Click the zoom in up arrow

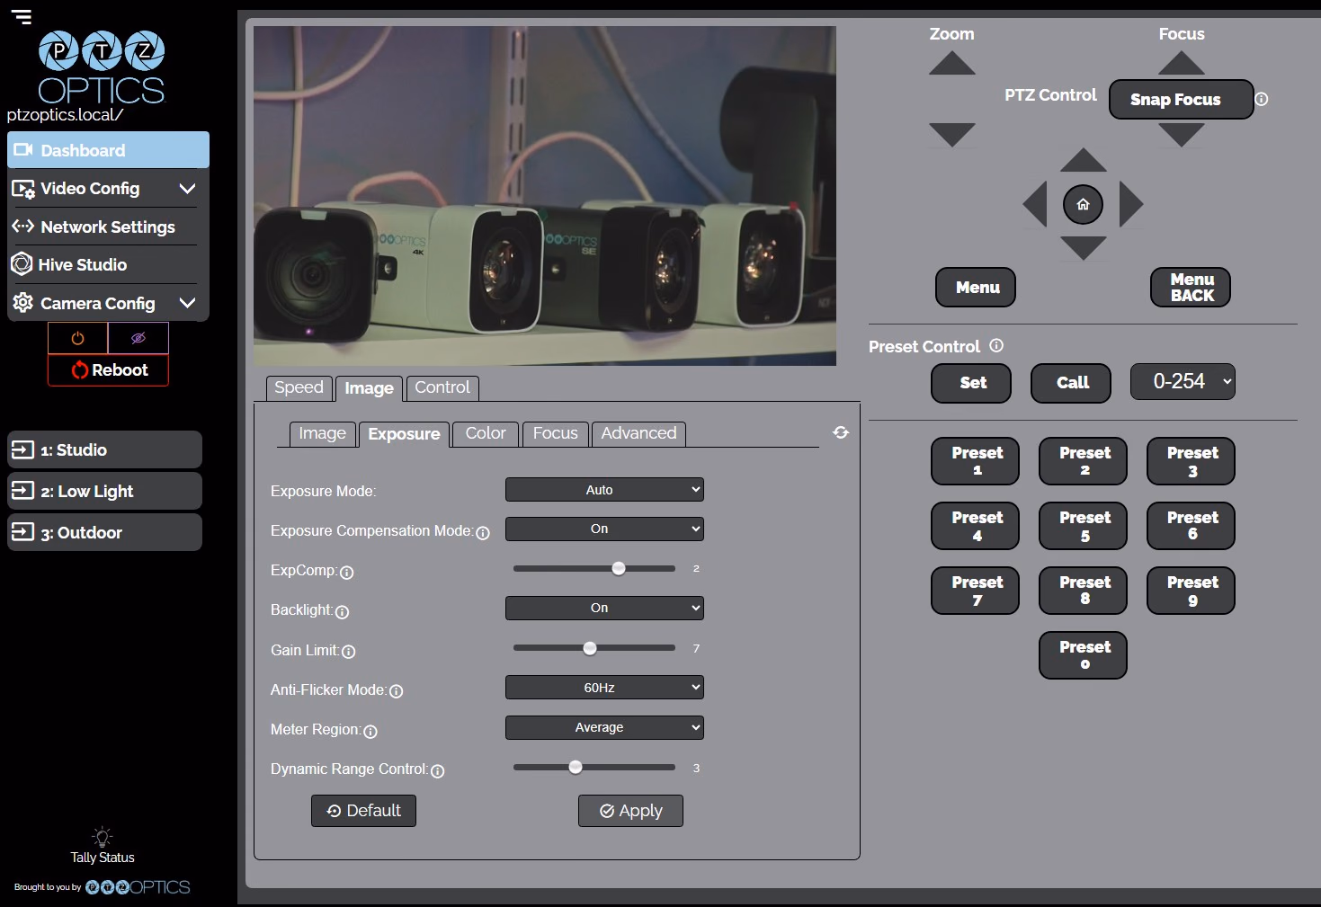click(x=951, y=64)
